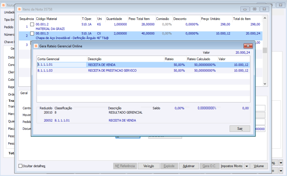
Task: Click the bottom dropdown arrow in Nota window
Action: [x=281, y=171]
